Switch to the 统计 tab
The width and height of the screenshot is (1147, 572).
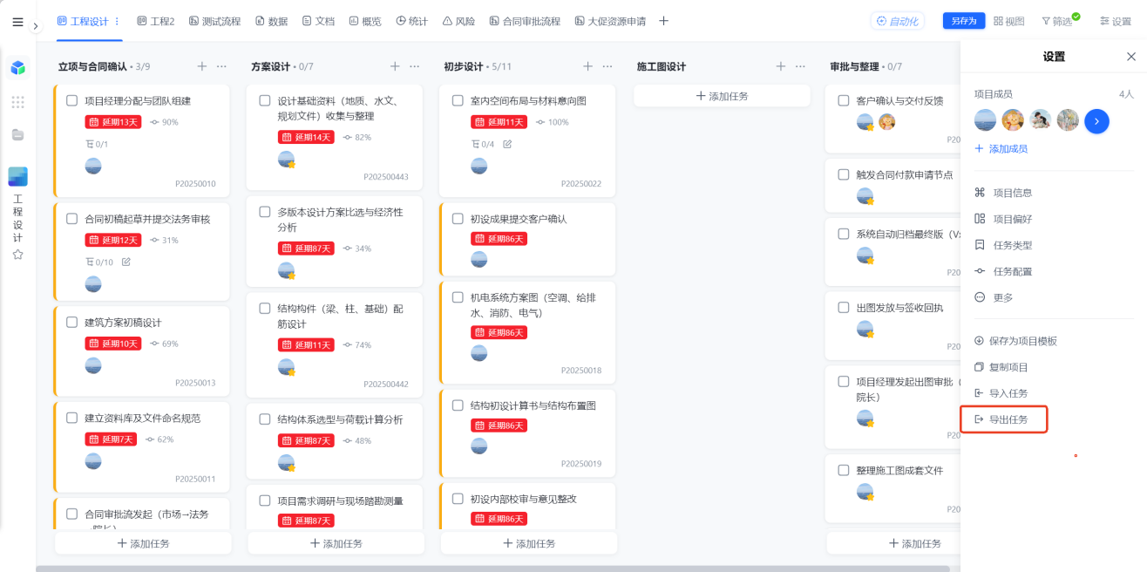point(411,21)
